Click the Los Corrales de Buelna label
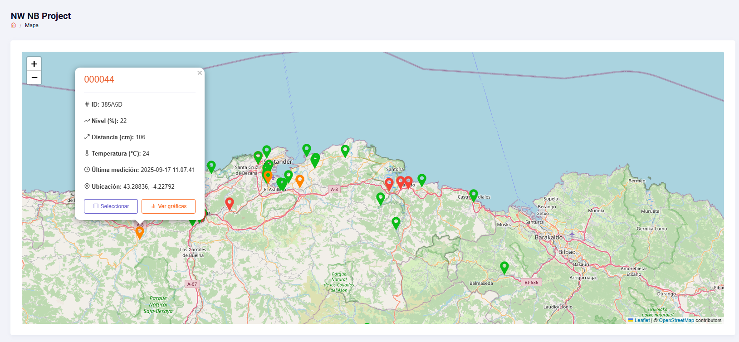Screen dimensions: 739x342 point(193,252)
